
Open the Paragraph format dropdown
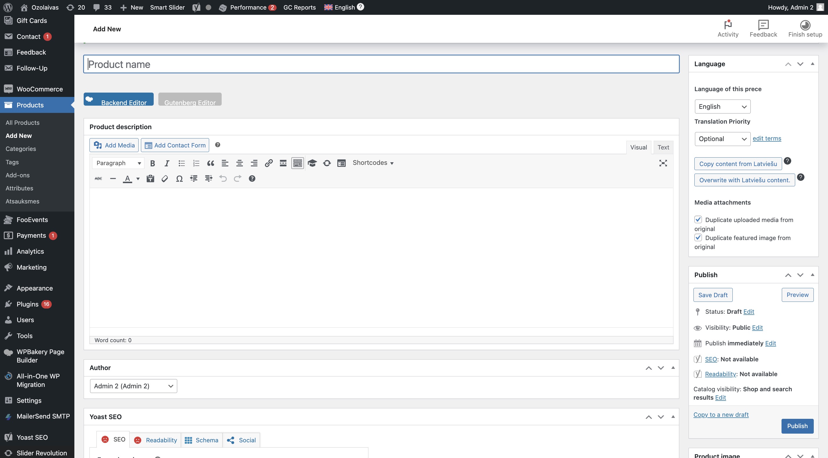pyautogui.click(x=118, y=163)
